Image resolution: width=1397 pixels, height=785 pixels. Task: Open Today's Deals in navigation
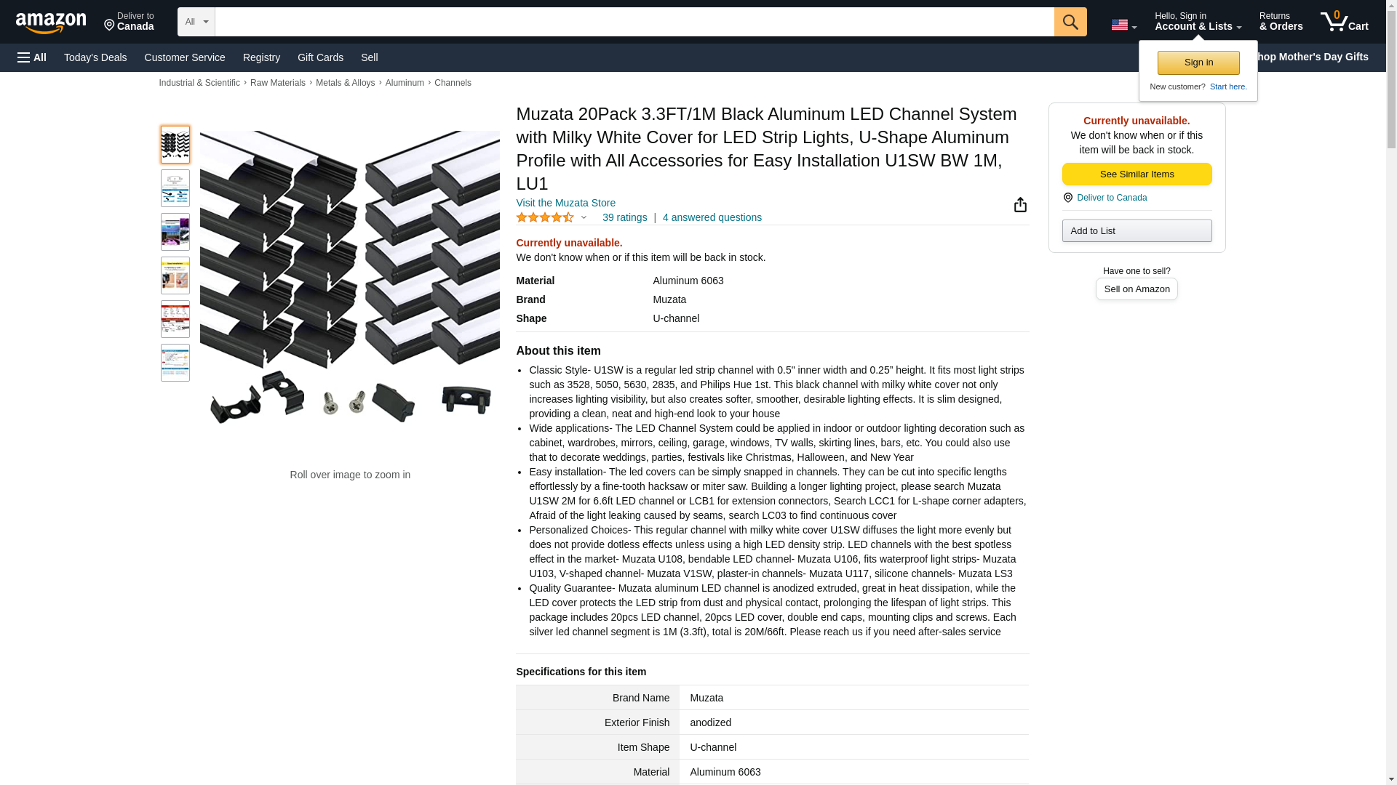tap(95, 57)
